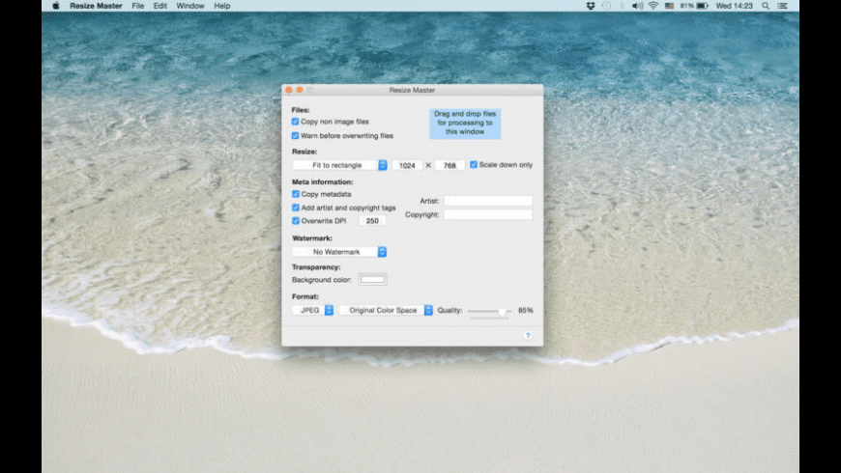Toggle Add artist and copyright tags
The image size is (841, 473).
(296, 208)
